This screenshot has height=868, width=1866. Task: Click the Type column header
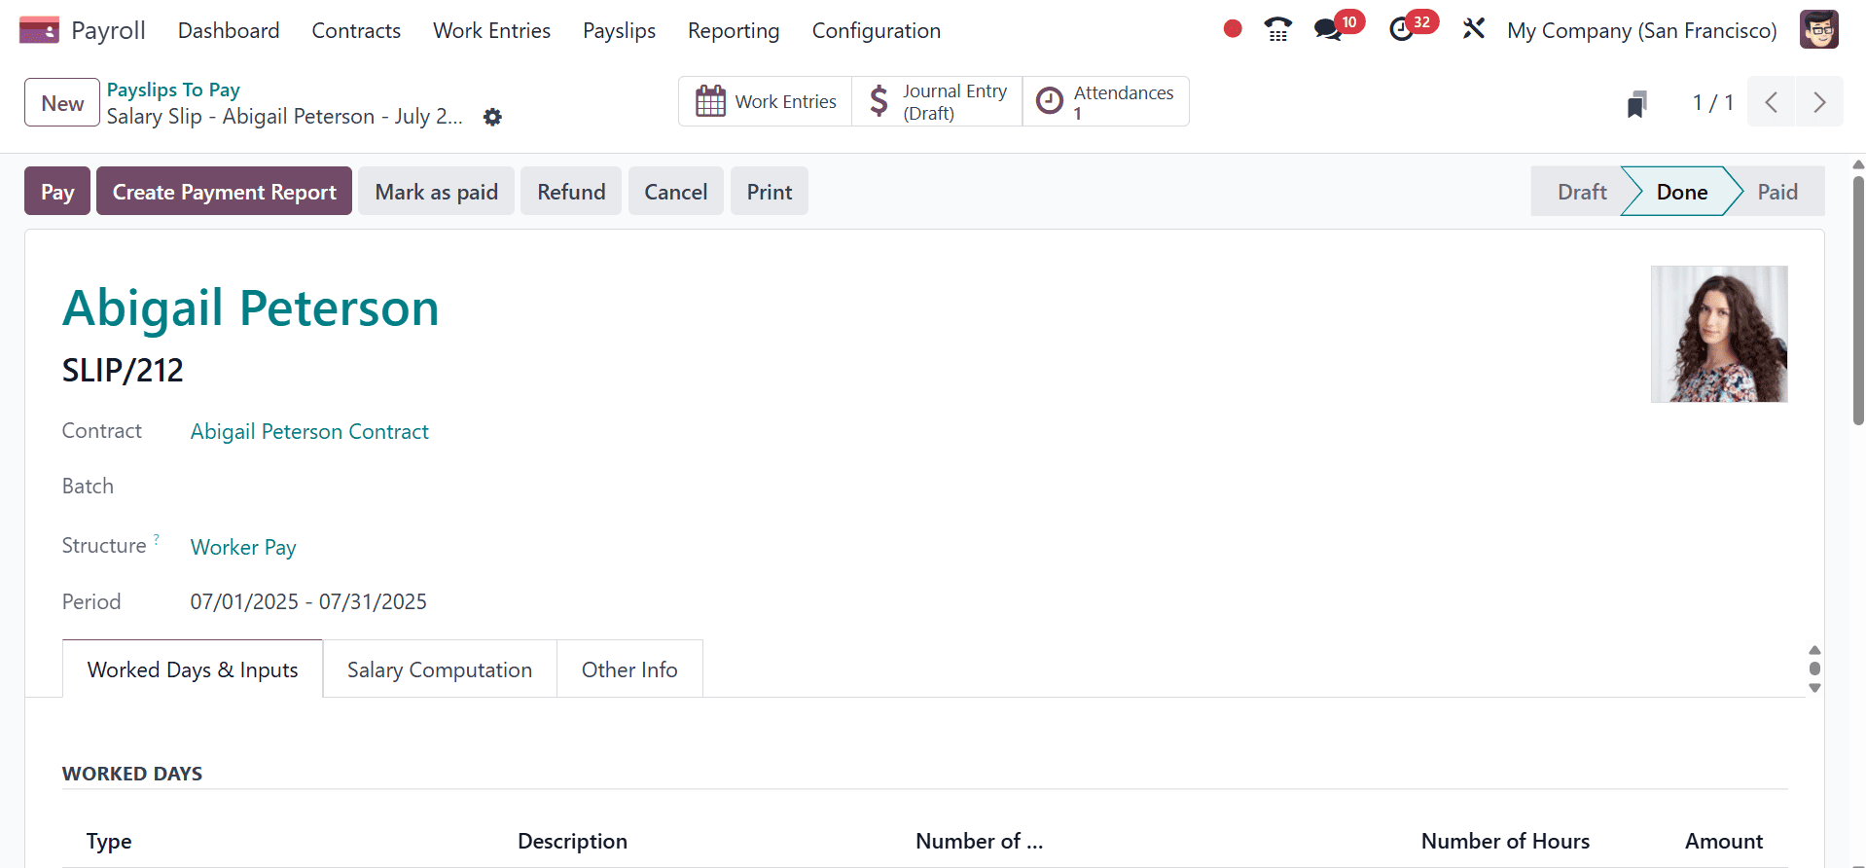point(109,841)
